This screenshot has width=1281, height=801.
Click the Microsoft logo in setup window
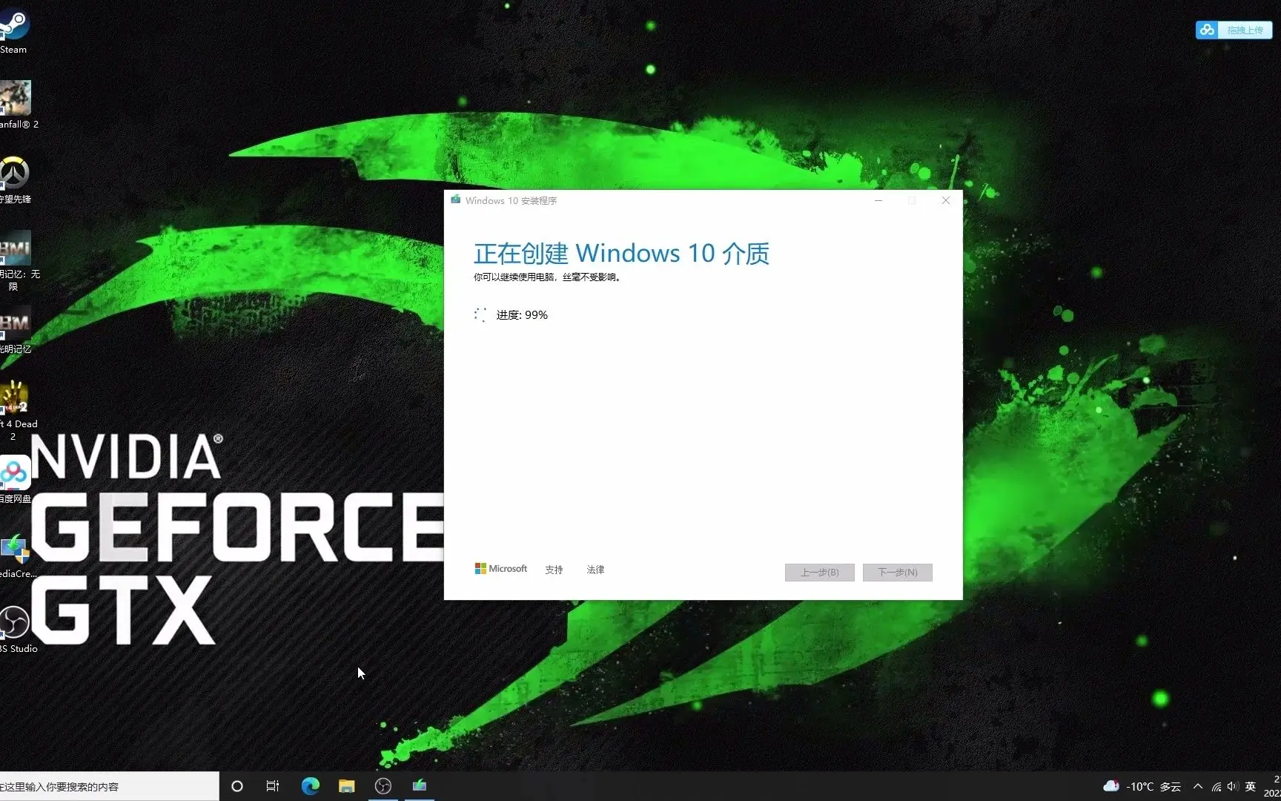click(x=501, y=569)
